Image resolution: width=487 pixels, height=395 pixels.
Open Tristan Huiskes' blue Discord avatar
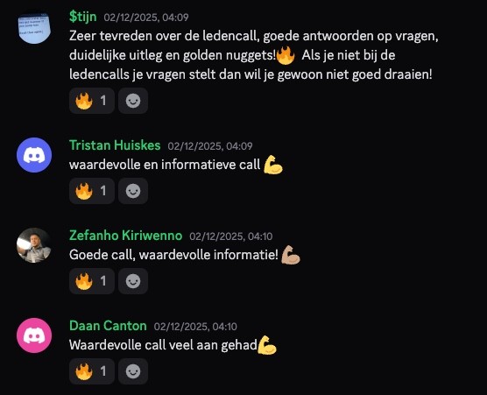tap(34, 155)
